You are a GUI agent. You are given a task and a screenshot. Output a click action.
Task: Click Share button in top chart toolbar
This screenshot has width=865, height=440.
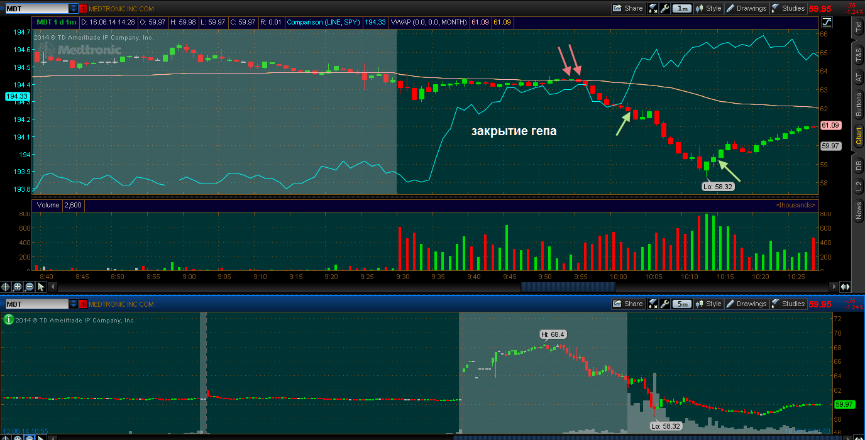click(627, 8)
